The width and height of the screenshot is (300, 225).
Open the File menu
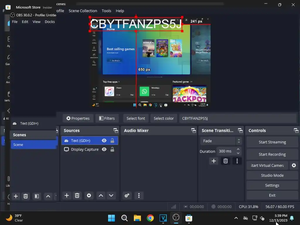pos(15,22)
